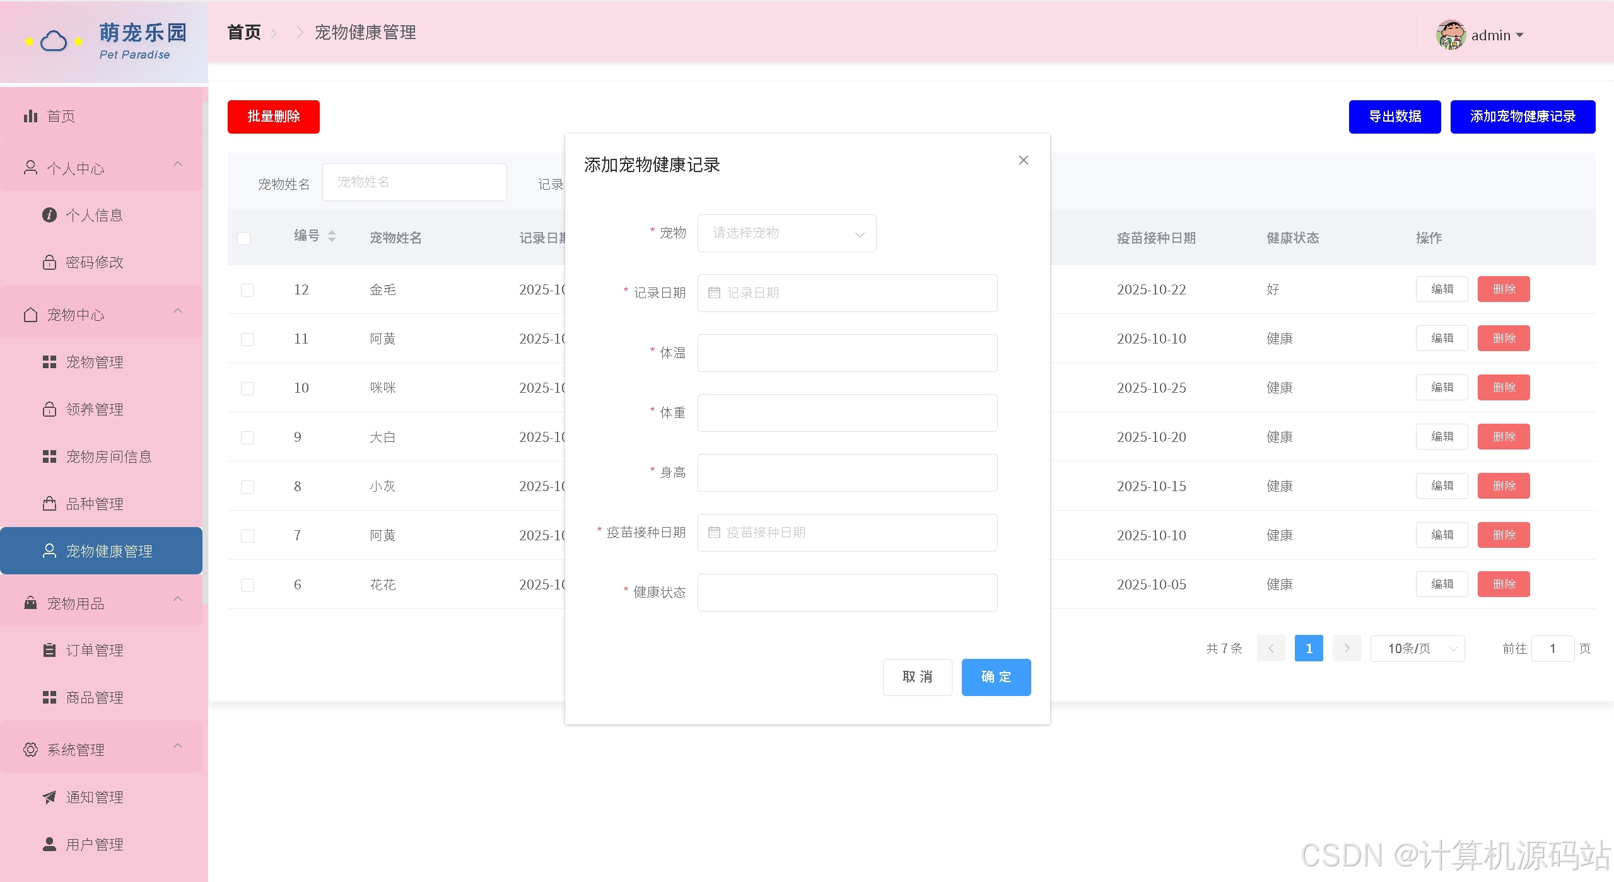Collapse the 宠物中心 menu chevron

tap(178, 311)
